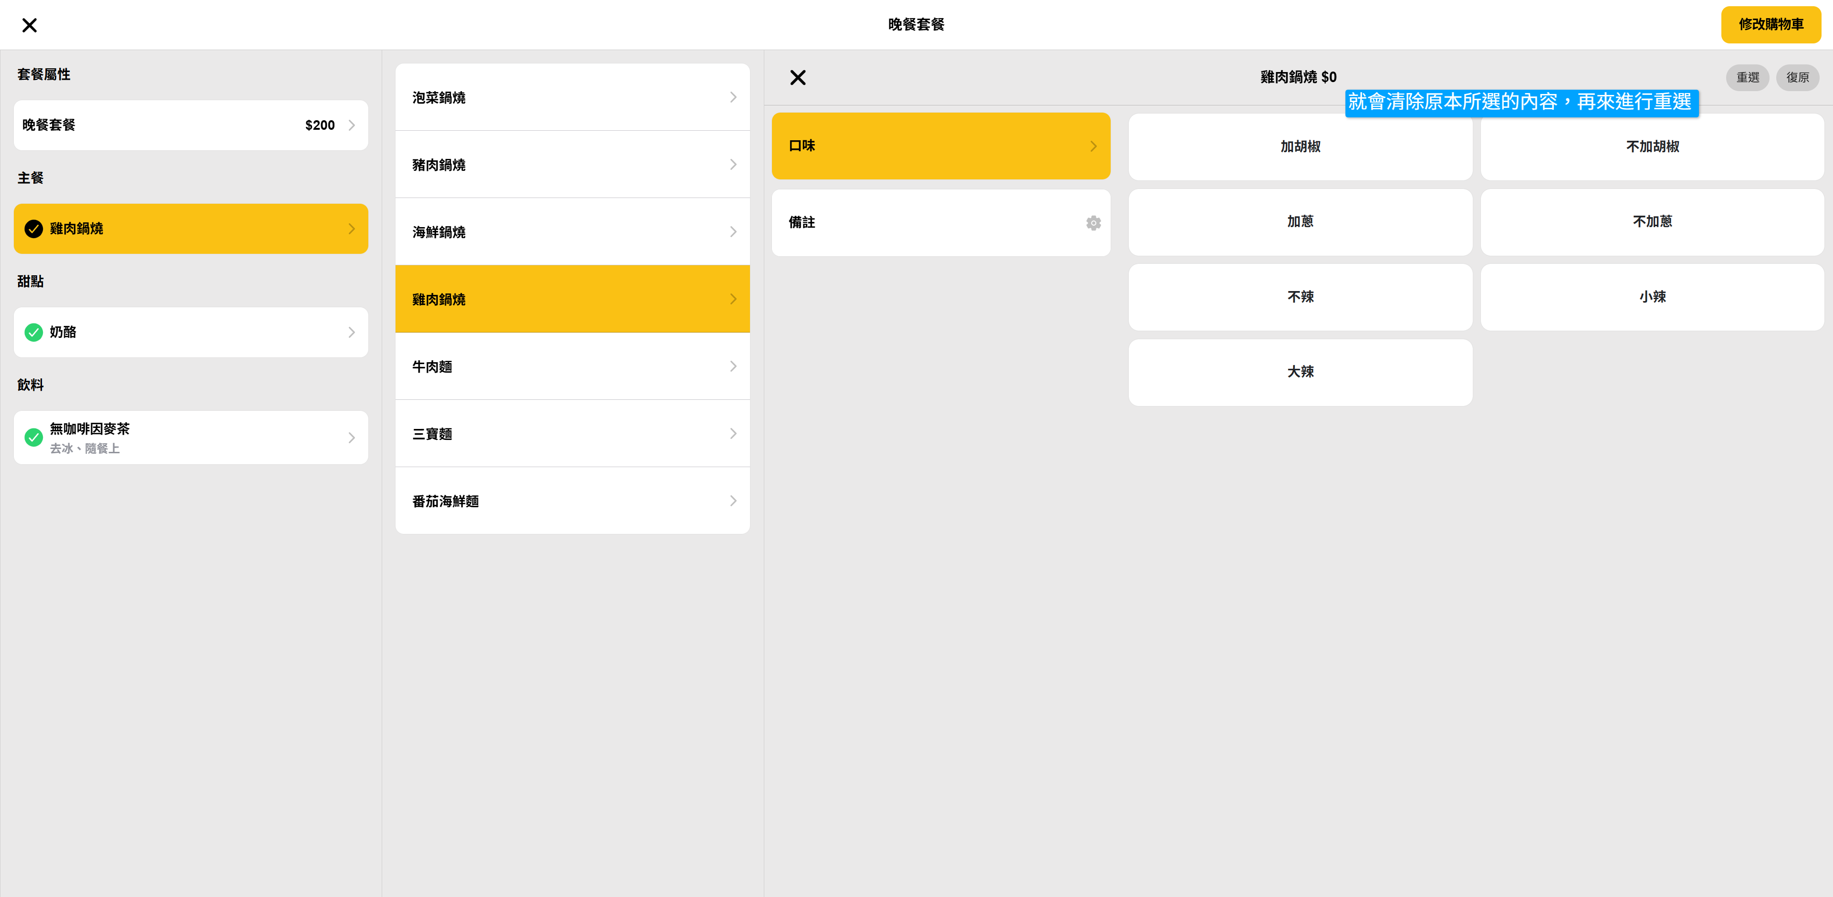The width and height of the screenshot is (1833, 897).
Task: Pick 小辣 spiciness level
Action: click(1652, 297)
